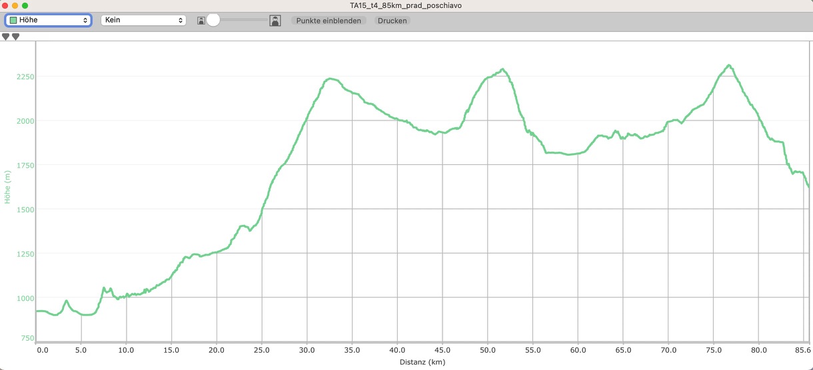Click the 85.6 distance axis label
Viewport: 813px width, 370px height.
pos(803,349)
